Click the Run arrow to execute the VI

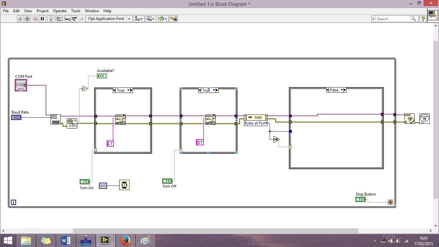[x=20, y=19]
